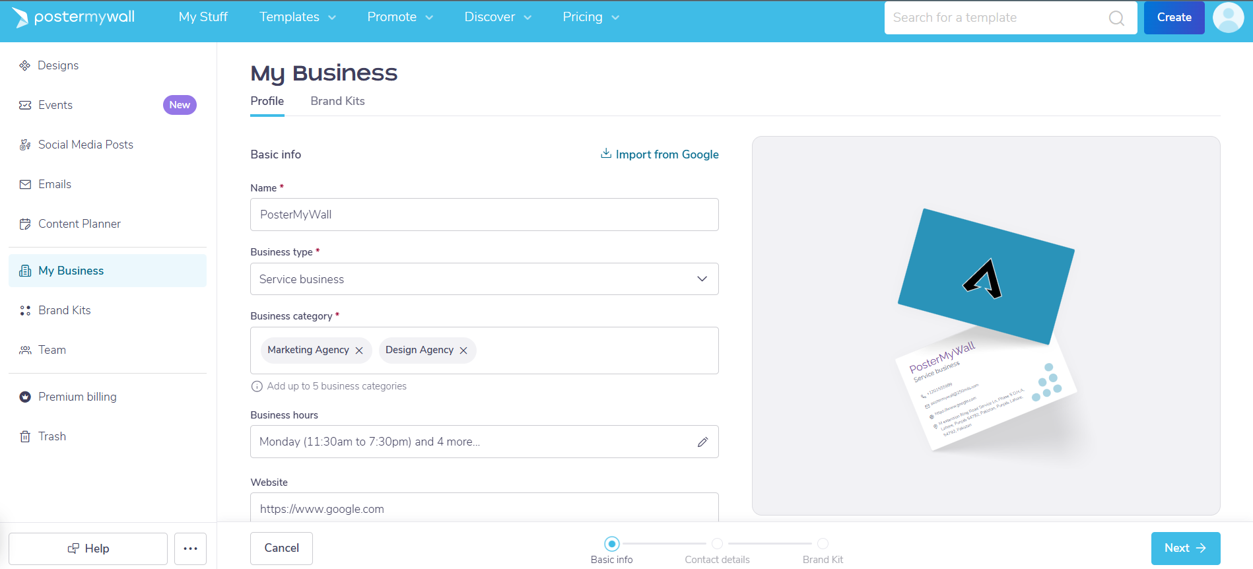Click the Business category tags field

484,351
